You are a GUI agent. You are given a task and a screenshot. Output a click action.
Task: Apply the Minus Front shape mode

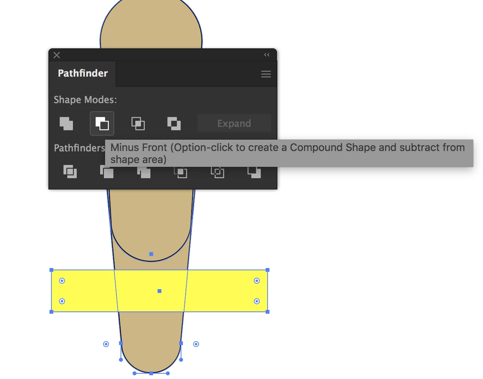coord(102,123)
